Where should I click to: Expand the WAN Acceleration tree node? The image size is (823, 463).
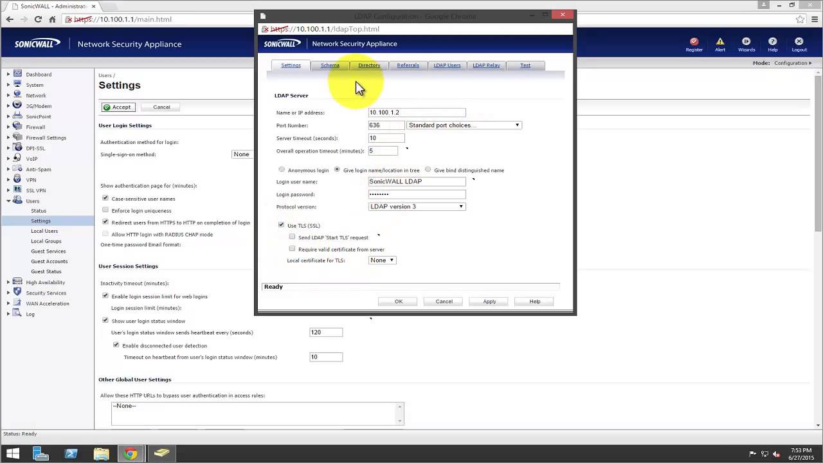point(8,304)
